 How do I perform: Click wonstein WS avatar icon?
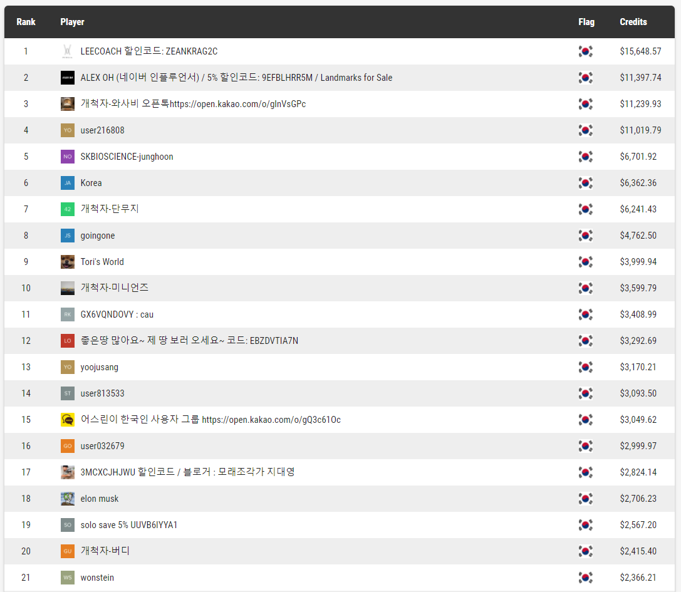coord(67,578)
